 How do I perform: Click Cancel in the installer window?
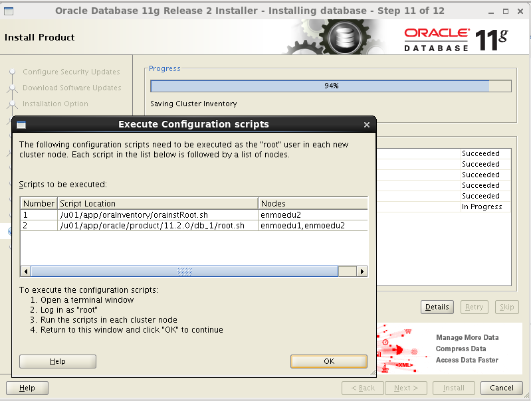tap(502, 388)
